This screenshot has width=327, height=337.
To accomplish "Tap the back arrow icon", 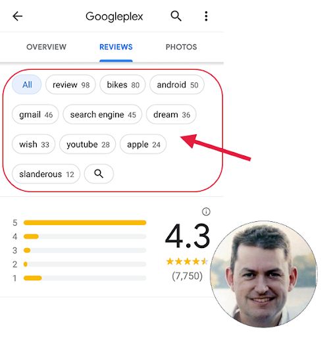I will pos(18,16).
